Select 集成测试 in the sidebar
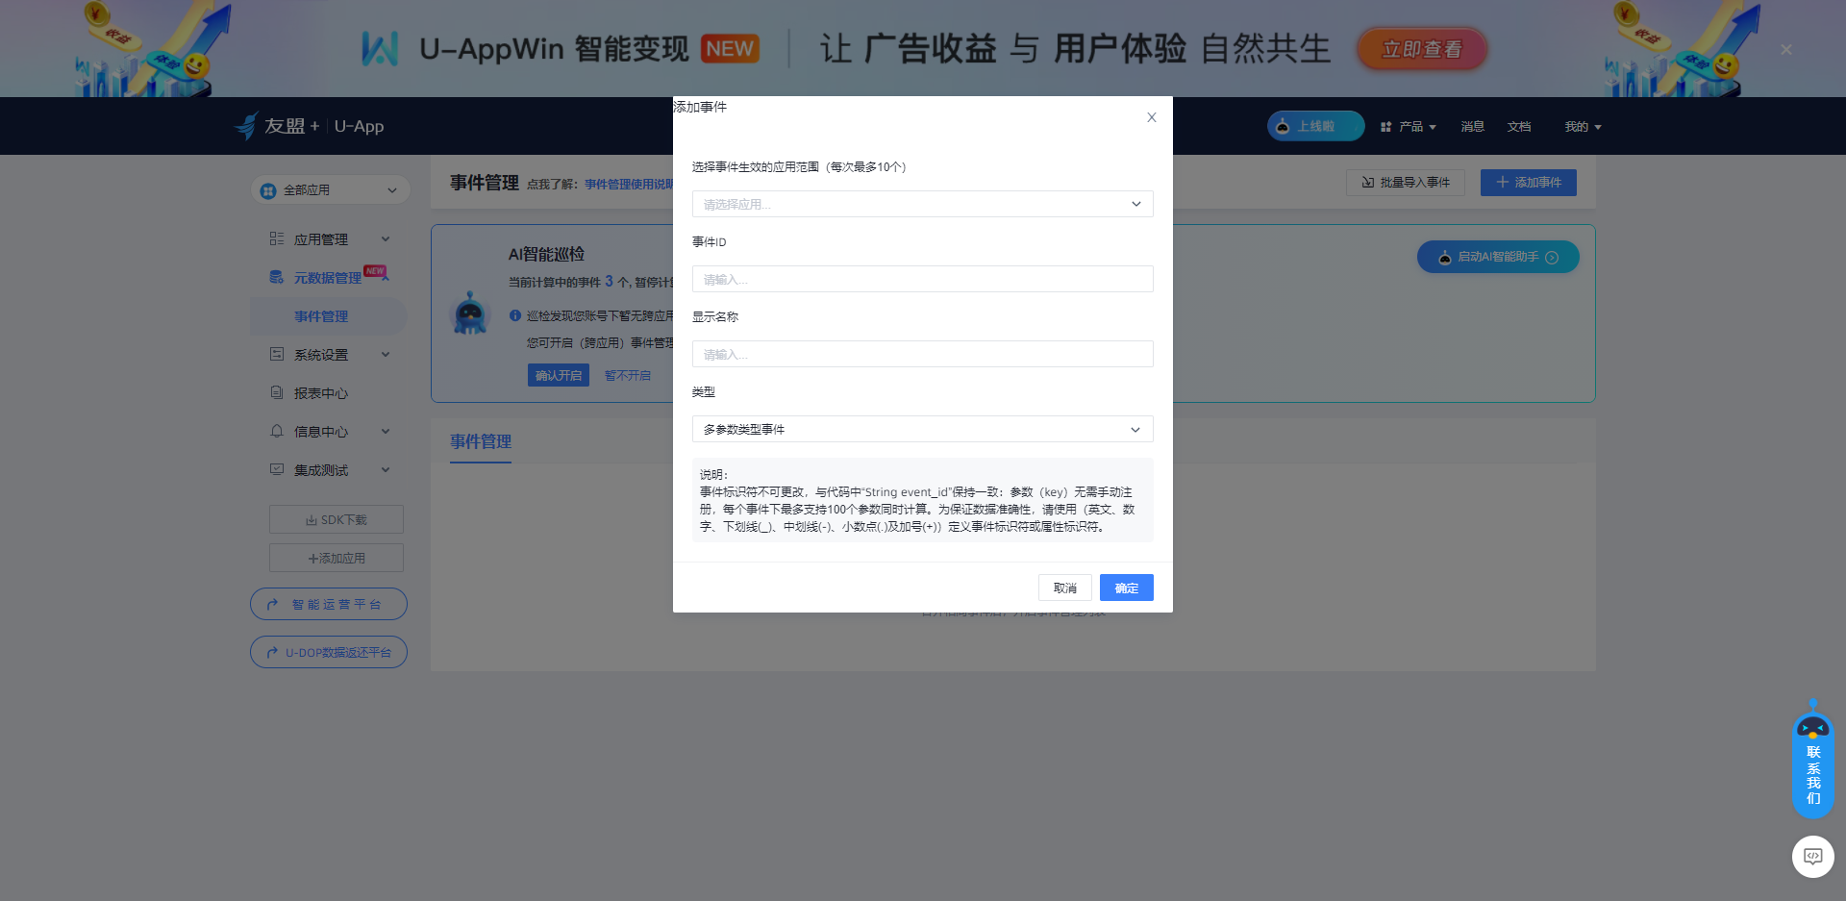Screen dimensions: 1846x901 [x=321, y=469]
